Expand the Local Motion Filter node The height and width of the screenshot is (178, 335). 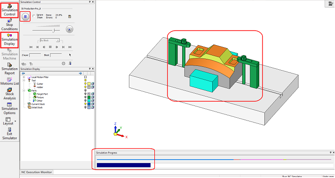click(24, 77)
